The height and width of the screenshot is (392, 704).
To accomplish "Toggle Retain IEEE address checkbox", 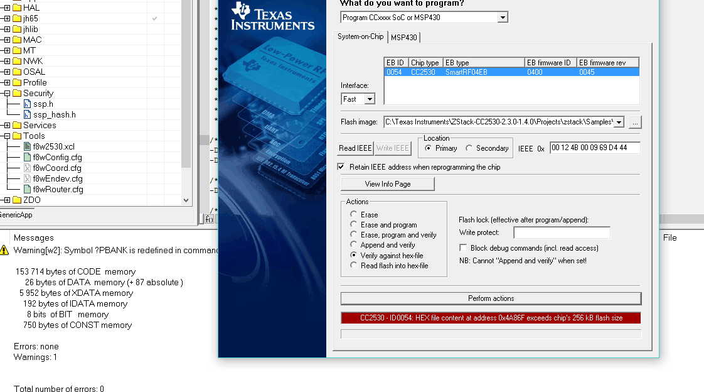I will 341,166.
